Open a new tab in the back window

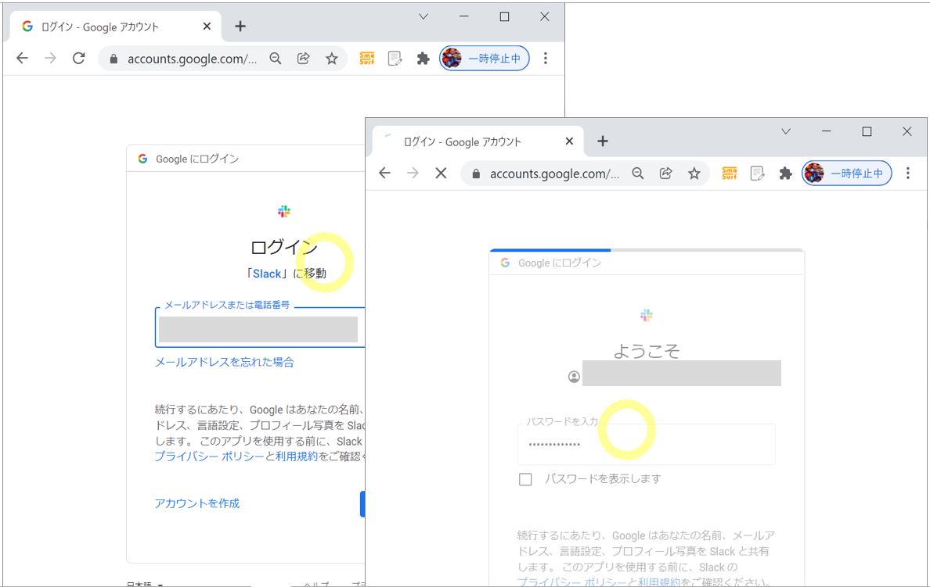[240, 26]
